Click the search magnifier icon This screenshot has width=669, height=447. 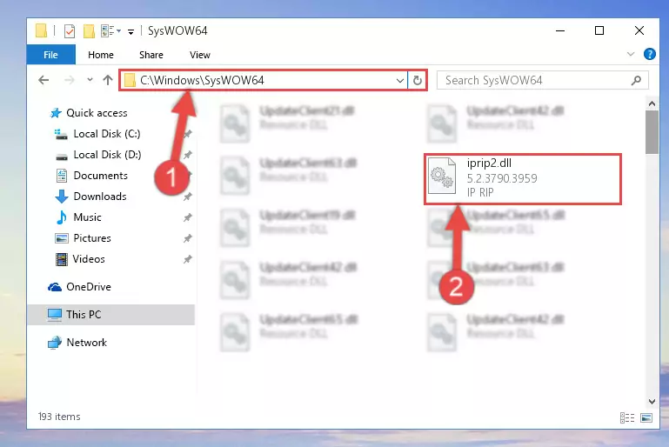click(636, 80)
